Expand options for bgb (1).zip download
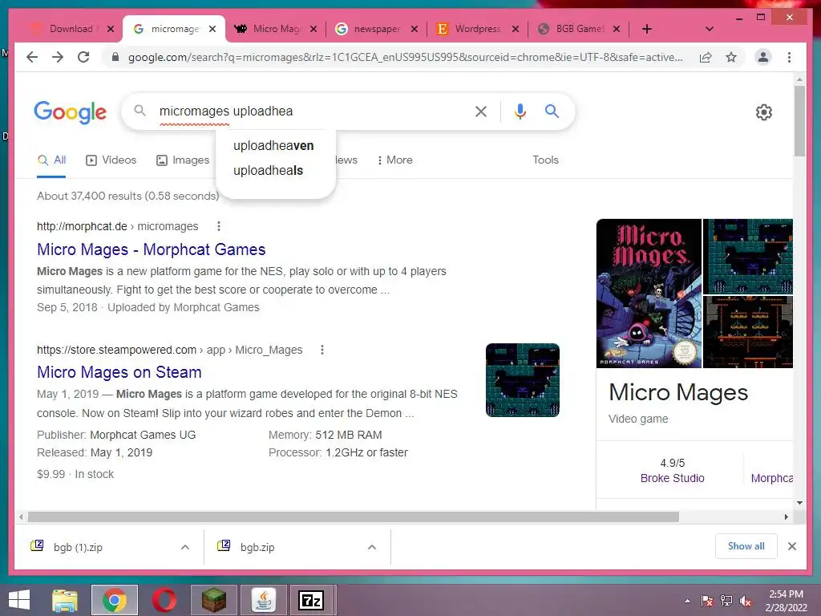Image resolution: width=821 pixels, height=616 pixels. (185, 547)
